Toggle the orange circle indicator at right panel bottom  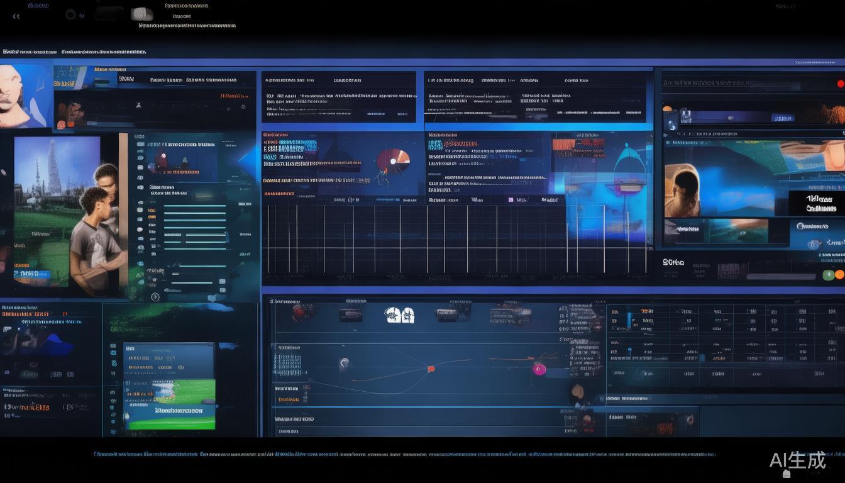tap(839, 275)
